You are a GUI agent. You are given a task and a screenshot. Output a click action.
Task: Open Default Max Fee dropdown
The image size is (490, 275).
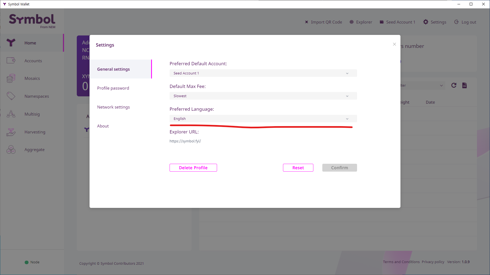pyautogui.click(x=263, y=96)
